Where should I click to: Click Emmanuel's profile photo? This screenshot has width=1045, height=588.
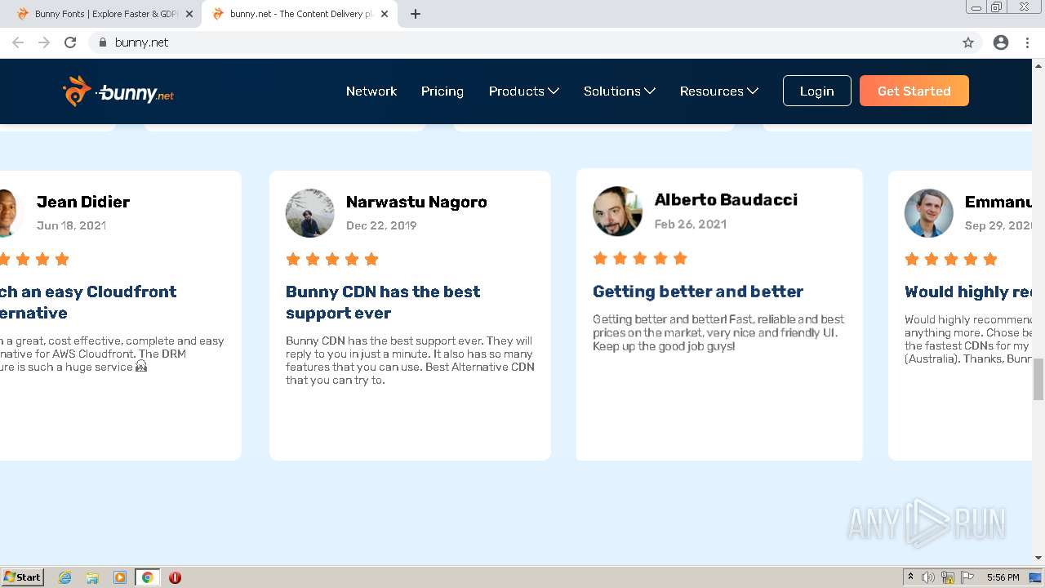point(929,213)
